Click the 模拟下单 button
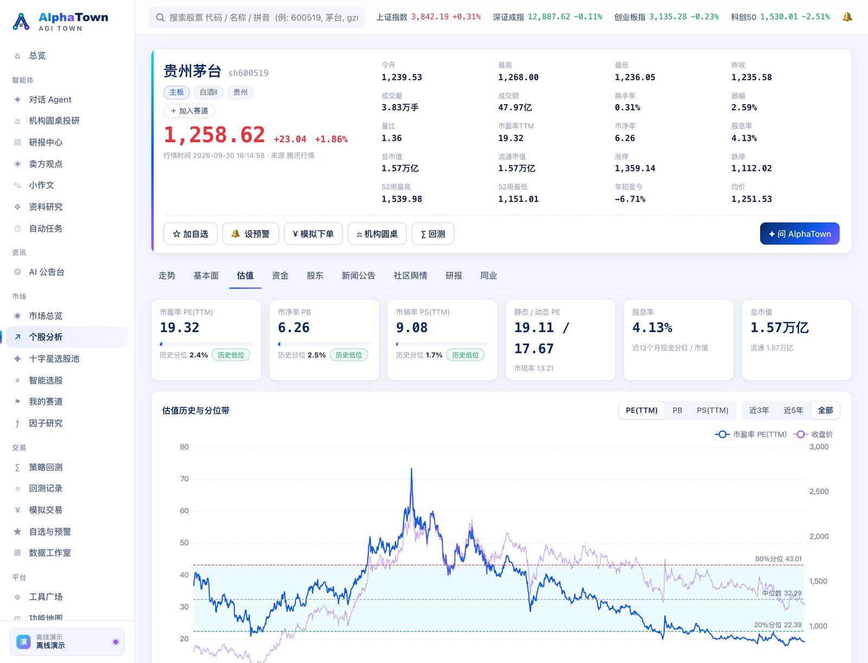 click(x=313, y=234)
